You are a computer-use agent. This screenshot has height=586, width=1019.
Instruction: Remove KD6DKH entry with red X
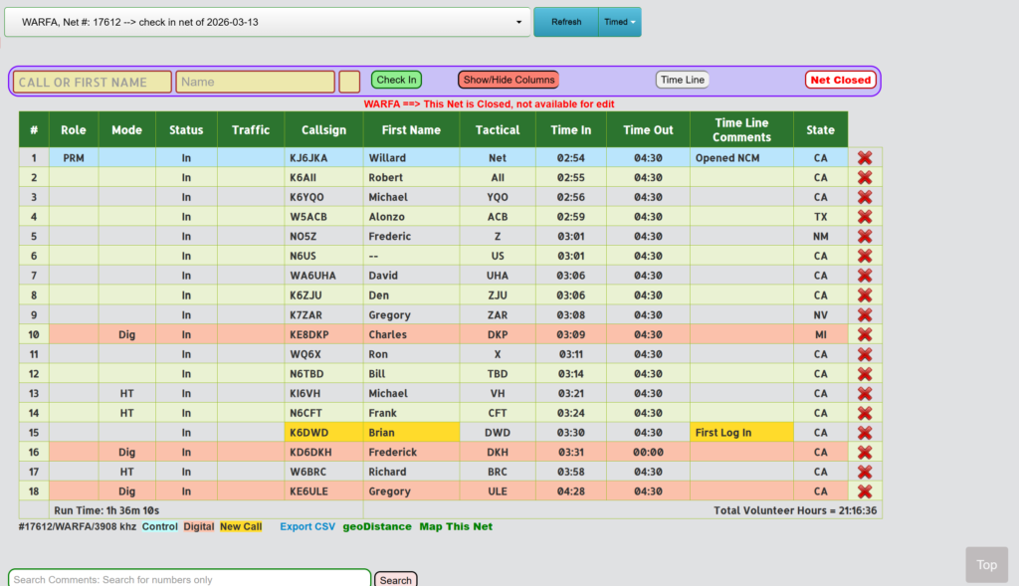pos(864,453)
